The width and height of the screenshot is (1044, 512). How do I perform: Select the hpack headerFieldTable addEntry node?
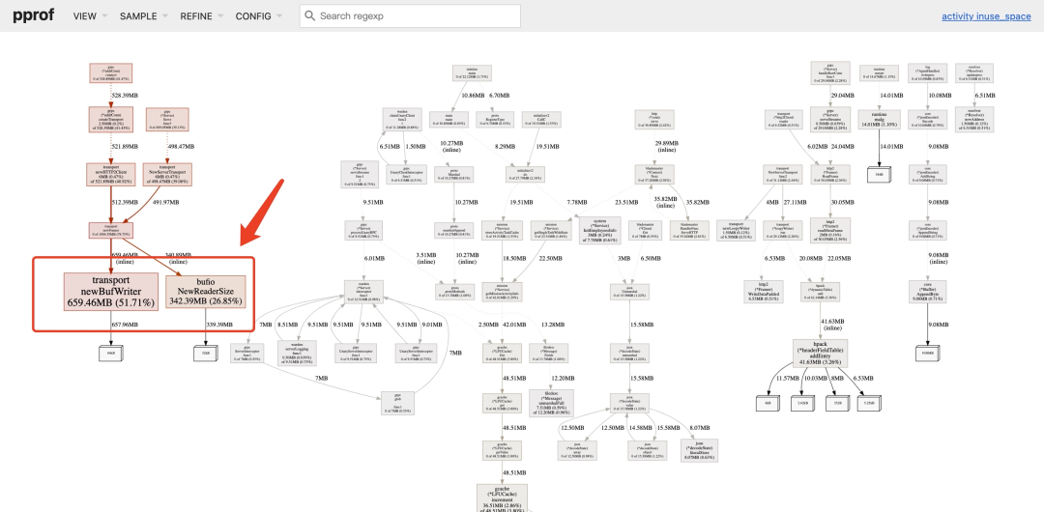click(x=821, y=353)
